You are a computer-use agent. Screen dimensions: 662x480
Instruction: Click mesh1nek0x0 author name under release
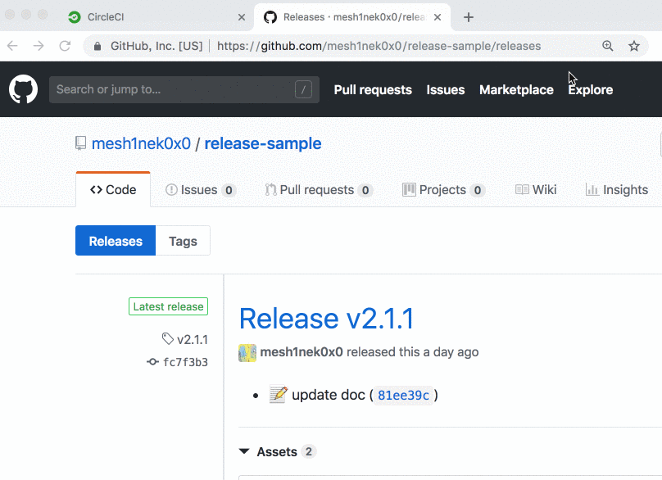(302, 352)
